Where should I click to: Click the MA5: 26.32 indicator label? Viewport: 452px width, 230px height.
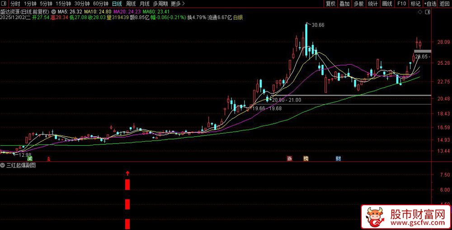tap(70, 12)
